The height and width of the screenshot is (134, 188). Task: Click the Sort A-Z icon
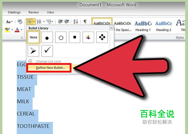tap(76, 22)
